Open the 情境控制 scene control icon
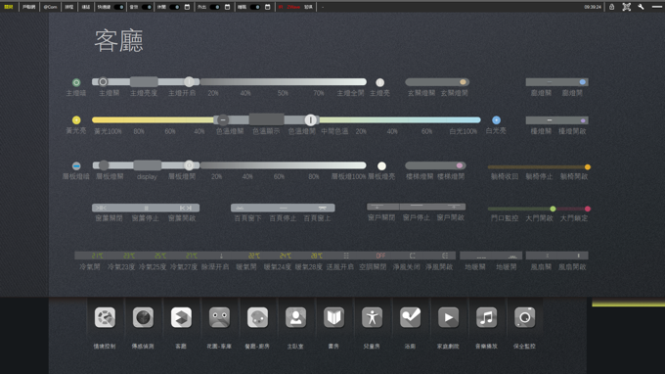This screenshot has height=374, width=665. click(105, 317)
